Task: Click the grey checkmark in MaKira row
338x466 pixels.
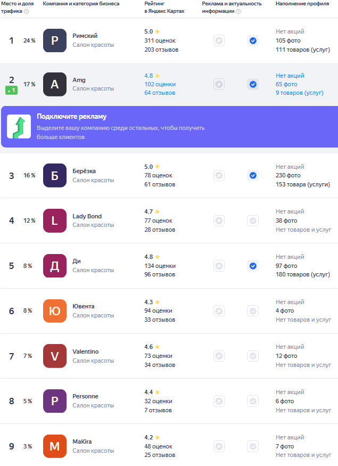Action: click(x=253, y=446)
